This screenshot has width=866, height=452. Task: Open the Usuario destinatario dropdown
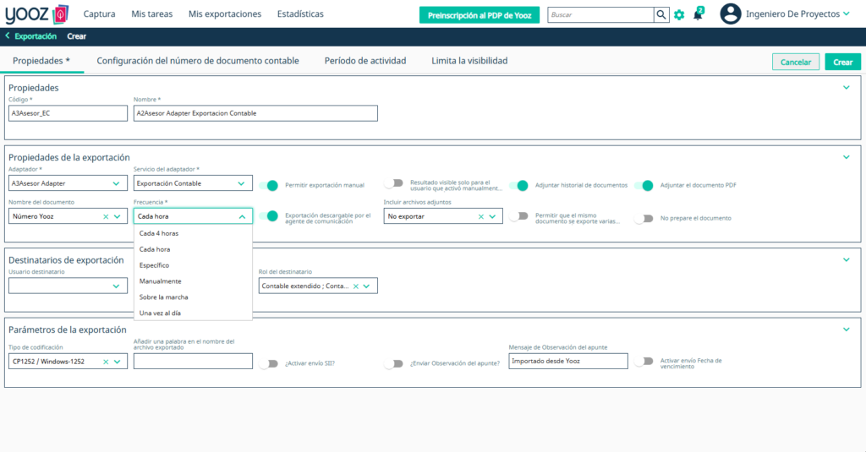click(x=68, y=286)
